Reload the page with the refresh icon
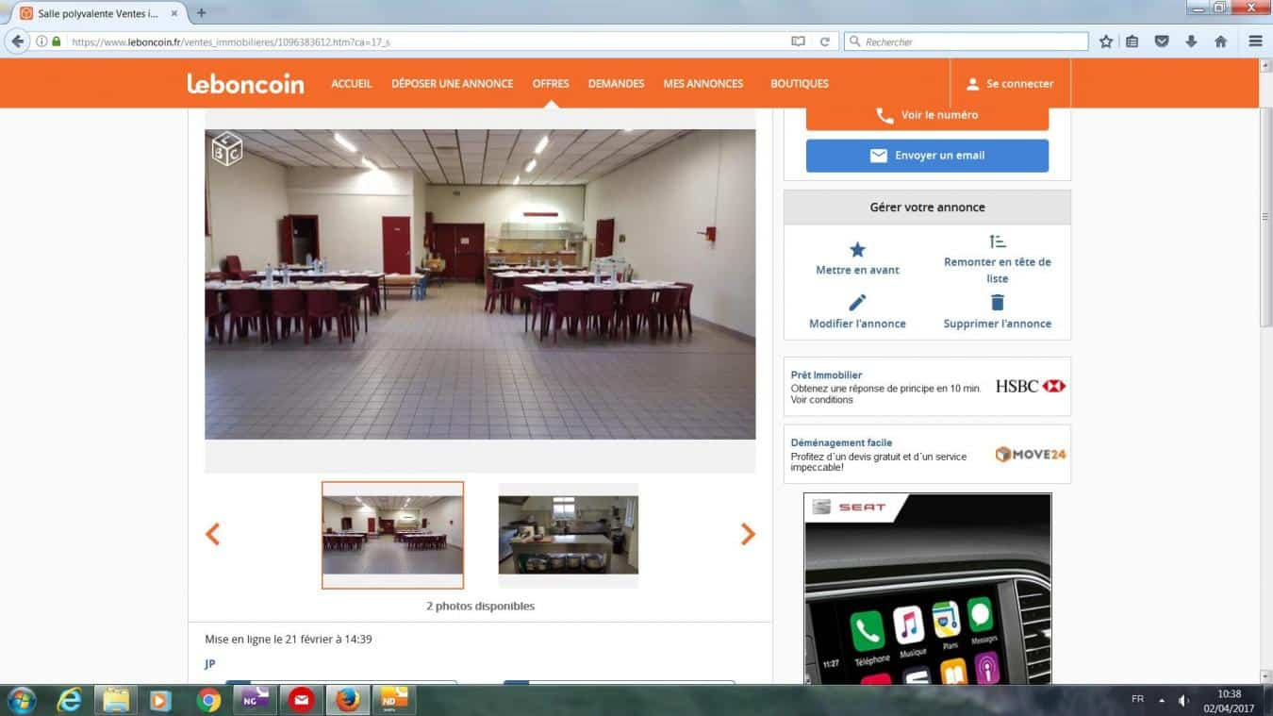The height and width of the screenshot is (716, 1273). click(x=824, y=42)
